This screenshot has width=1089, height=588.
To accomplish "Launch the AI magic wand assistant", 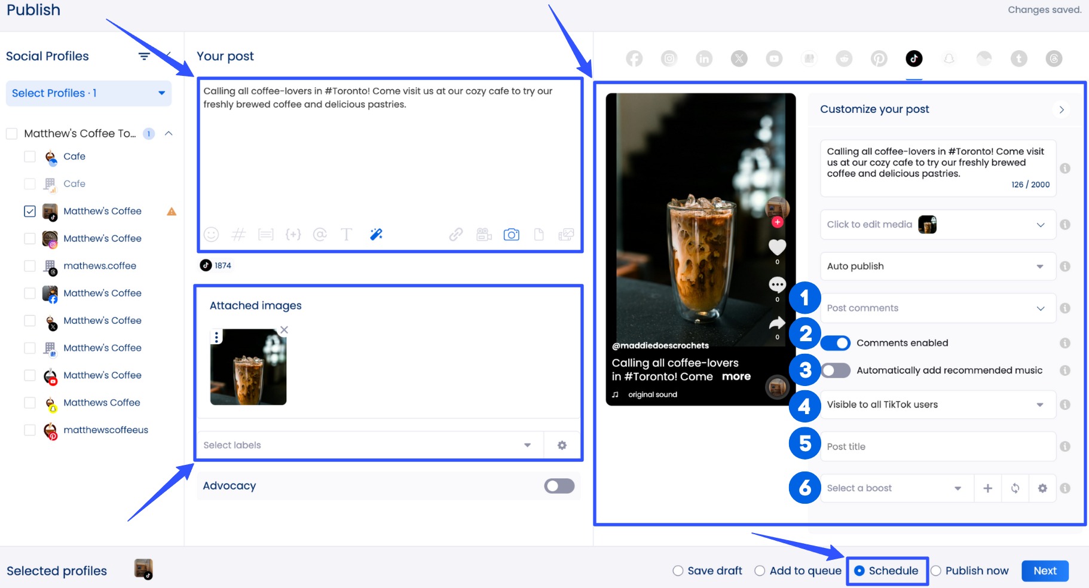I will point(376,234).
